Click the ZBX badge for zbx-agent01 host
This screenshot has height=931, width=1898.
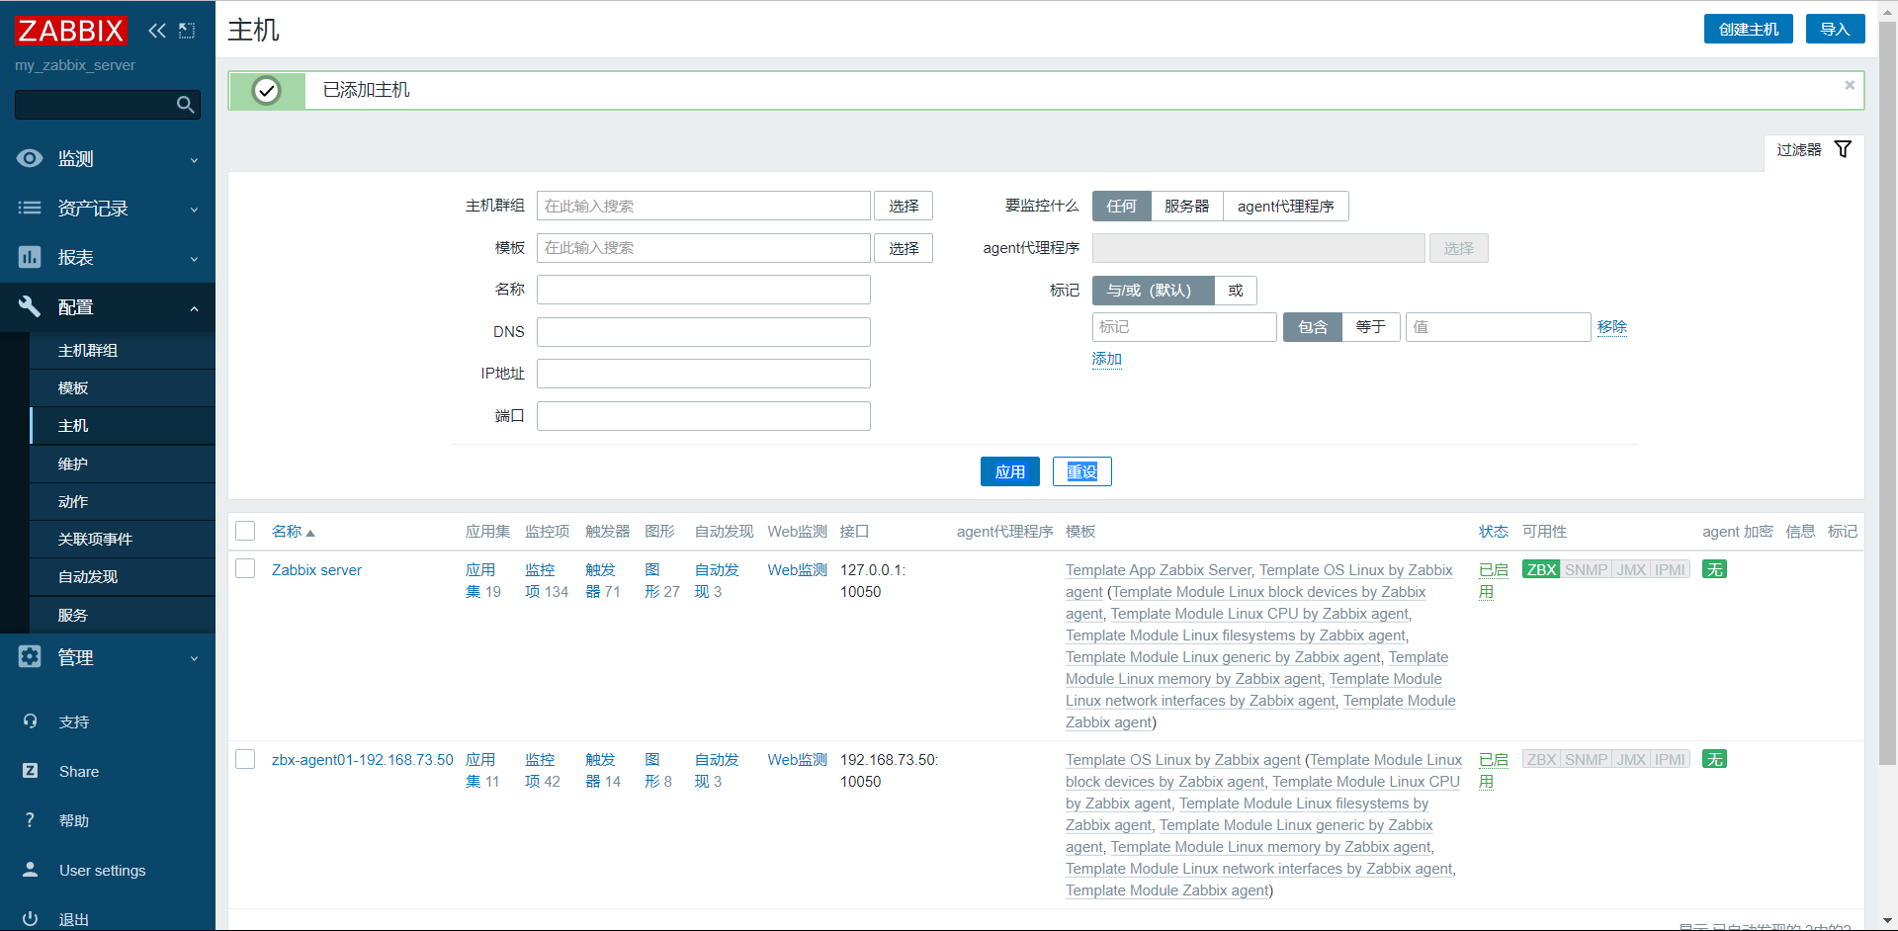[x=1541, y=759]
